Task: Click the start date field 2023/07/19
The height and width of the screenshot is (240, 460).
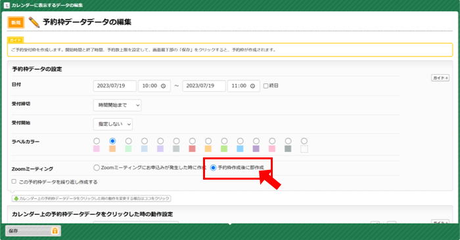Action: [x=115, y=86]
